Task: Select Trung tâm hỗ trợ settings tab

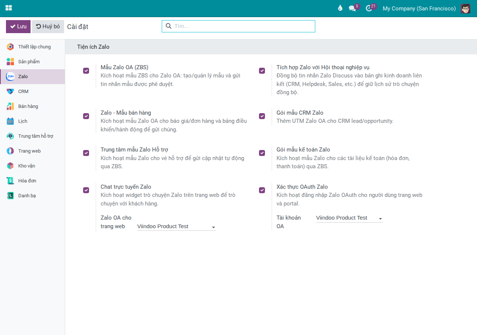Action: [x=32, y=136]
